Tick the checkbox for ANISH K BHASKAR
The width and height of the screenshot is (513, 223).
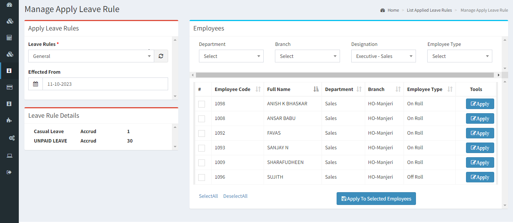pos(202,104)
